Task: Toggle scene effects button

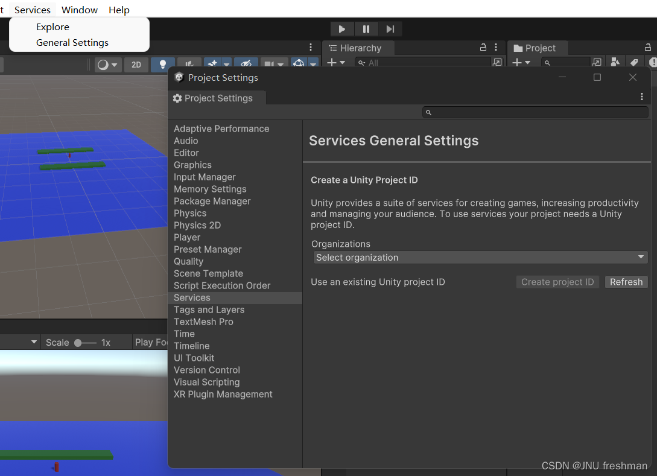Action: coord(212,65)
